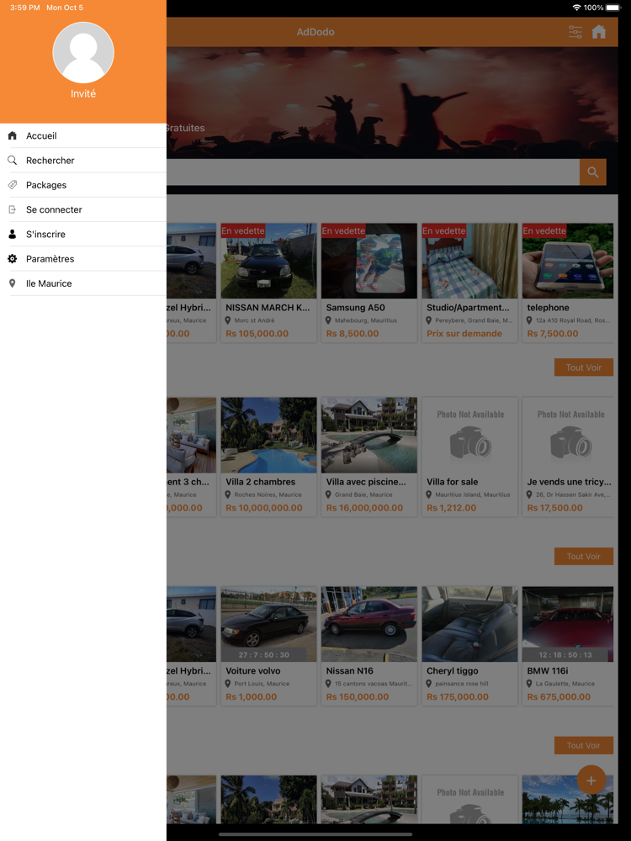The width and height of the screenshot is (631, 841).
Task: Tap the orange search button
Action: (x=593, y=172)
